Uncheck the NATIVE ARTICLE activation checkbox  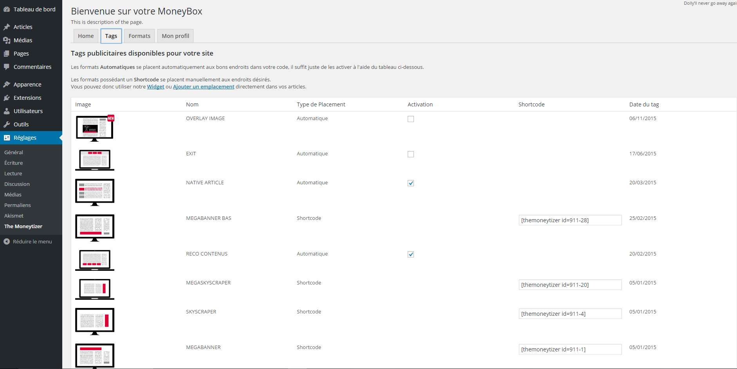[x=411, y=183]
